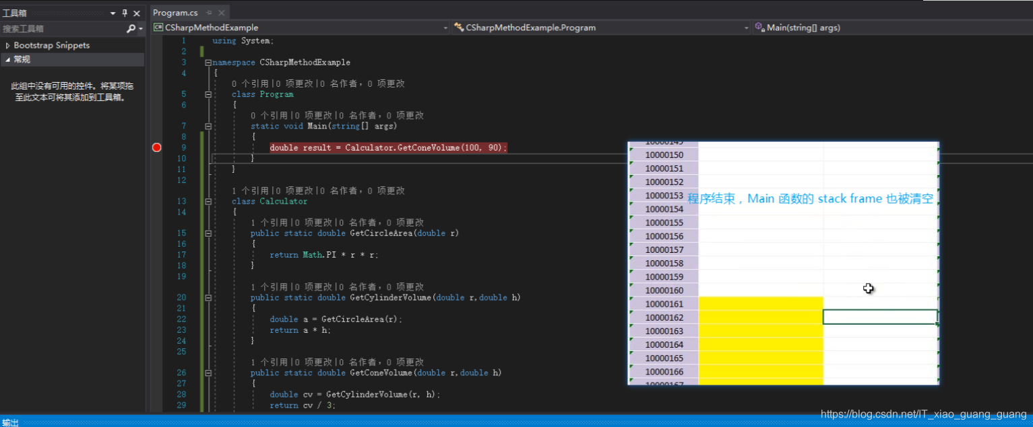Click the yellow cell in row 10000164
Viewport: 1033px width, 427px height.
pyautogui.click(x=761, y=345)
